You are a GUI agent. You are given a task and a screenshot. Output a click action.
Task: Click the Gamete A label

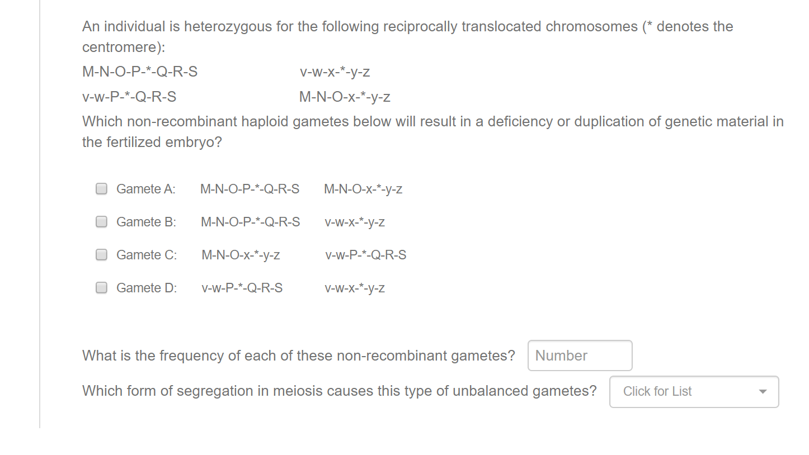coord(145,189)
